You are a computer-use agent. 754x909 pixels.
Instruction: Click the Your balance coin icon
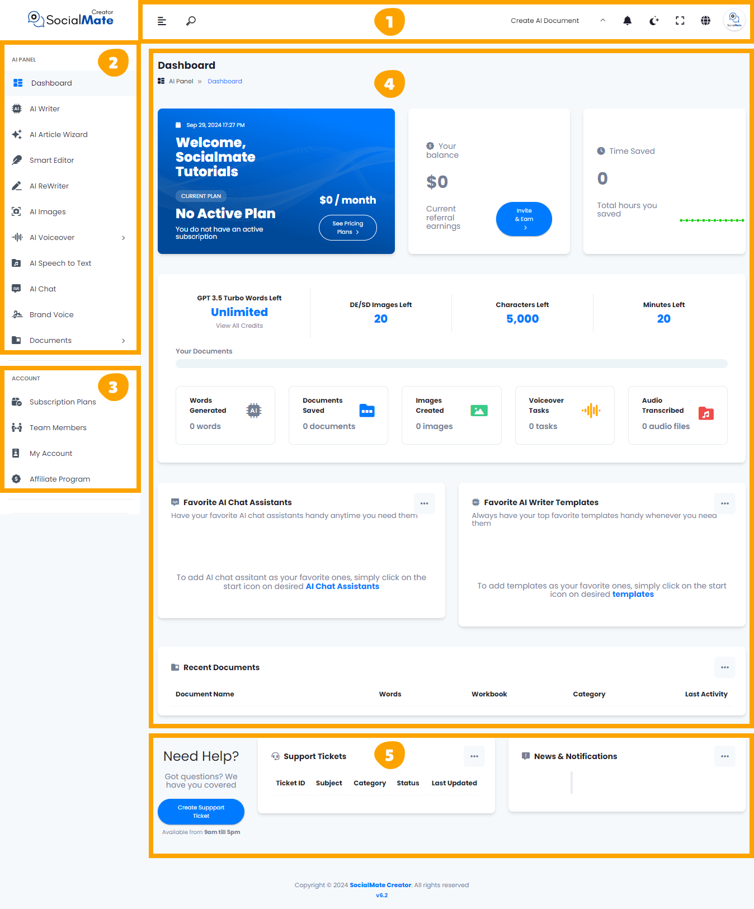[430, 145]
